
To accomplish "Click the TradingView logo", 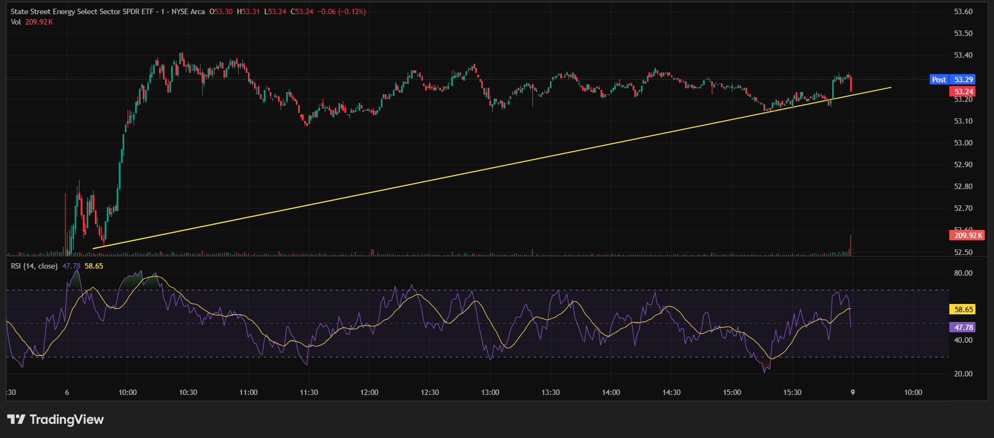I will click(56, 419).
